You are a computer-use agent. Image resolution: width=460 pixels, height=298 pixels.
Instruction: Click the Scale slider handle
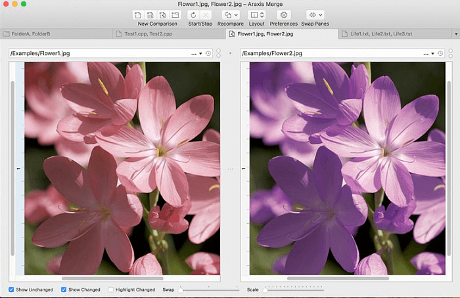(265, 290)
